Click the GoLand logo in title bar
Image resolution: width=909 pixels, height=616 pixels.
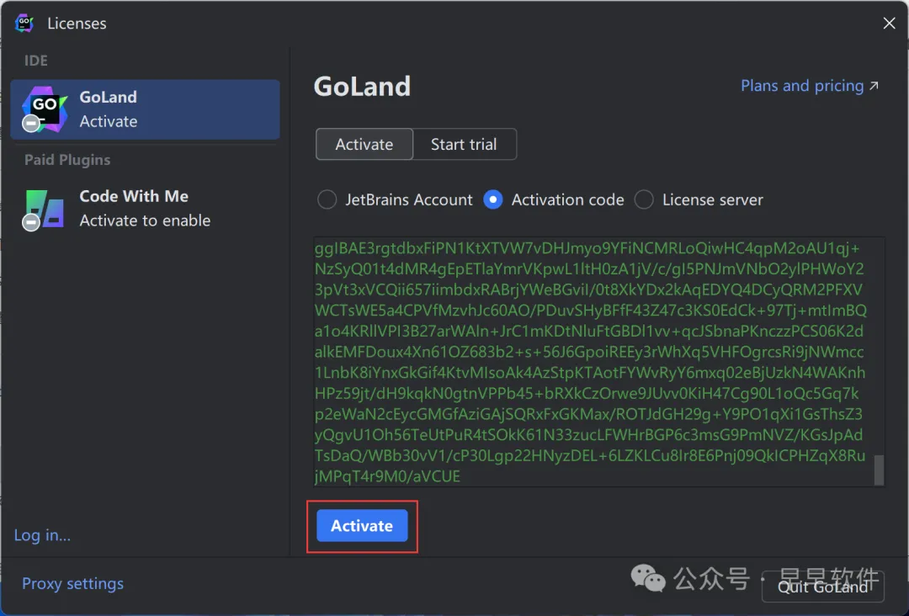[x=24, y=24]
